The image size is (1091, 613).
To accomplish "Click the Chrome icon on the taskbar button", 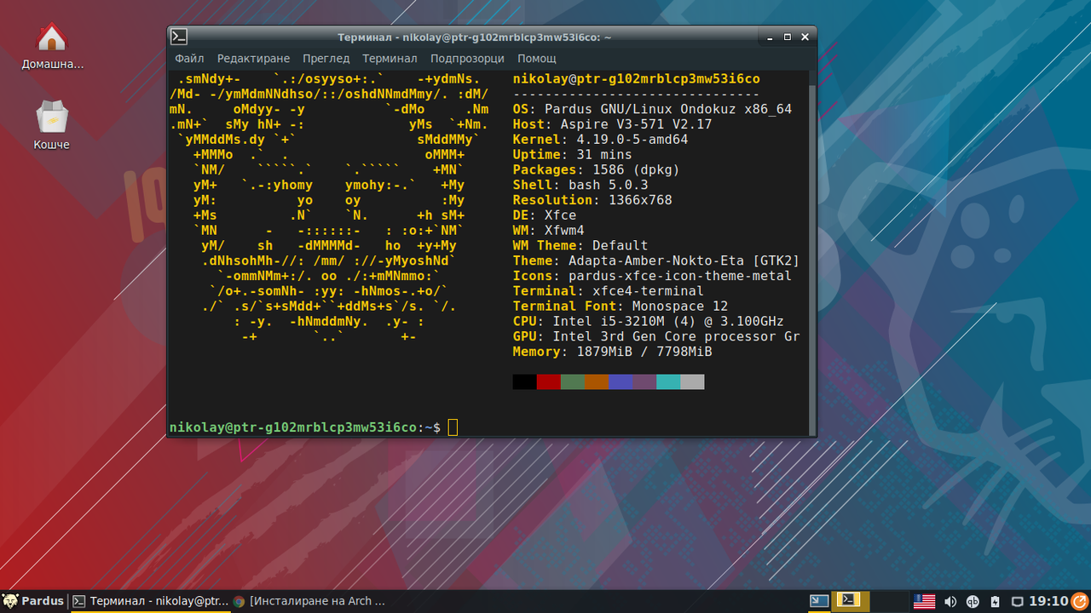I will click(239, 601).
